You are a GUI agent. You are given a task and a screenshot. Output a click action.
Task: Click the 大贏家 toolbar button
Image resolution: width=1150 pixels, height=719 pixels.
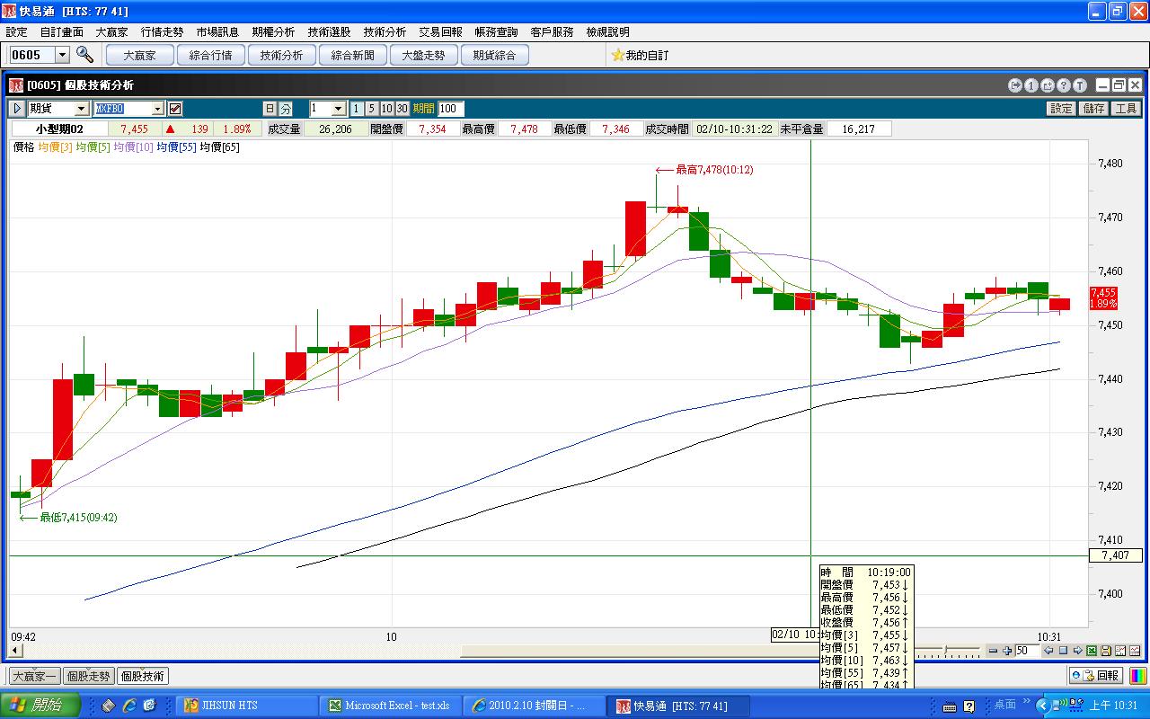139,55
